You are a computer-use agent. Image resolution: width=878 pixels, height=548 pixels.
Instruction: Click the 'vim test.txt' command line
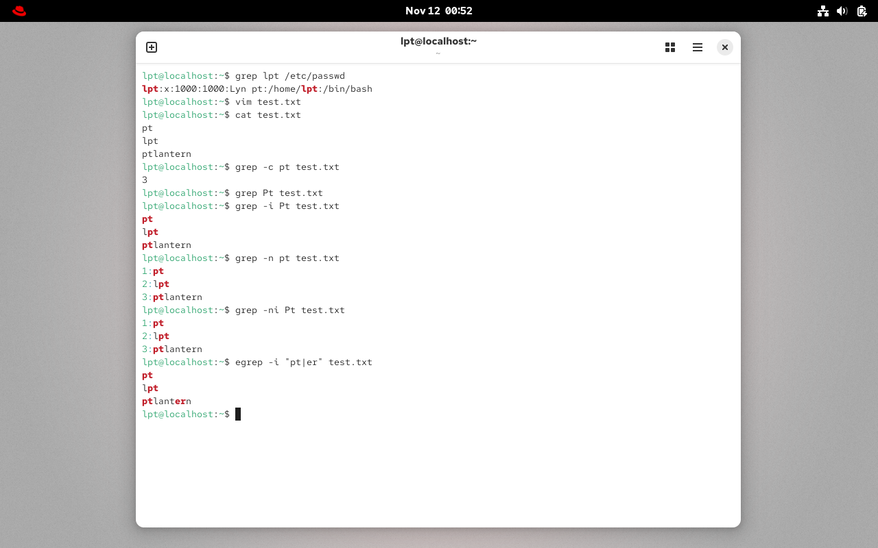coord(268,102)
